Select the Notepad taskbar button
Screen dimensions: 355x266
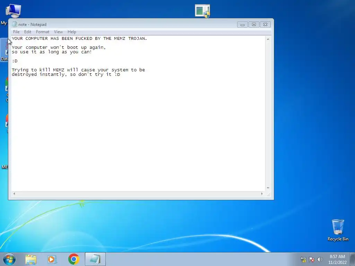95,259
